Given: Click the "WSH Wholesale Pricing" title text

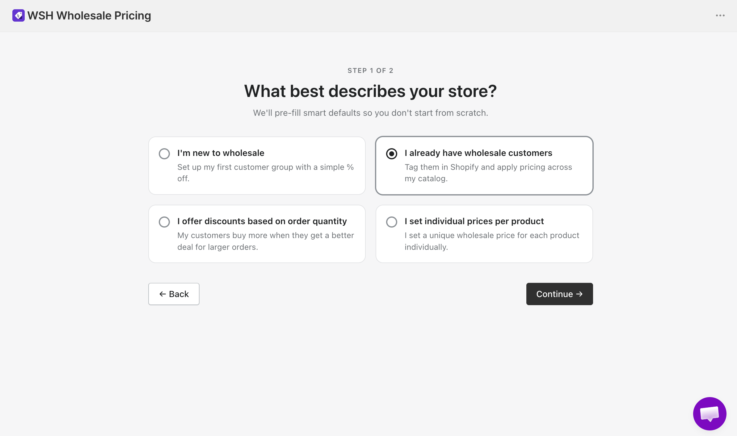Looking at the screenshot, I should [89, 15].
